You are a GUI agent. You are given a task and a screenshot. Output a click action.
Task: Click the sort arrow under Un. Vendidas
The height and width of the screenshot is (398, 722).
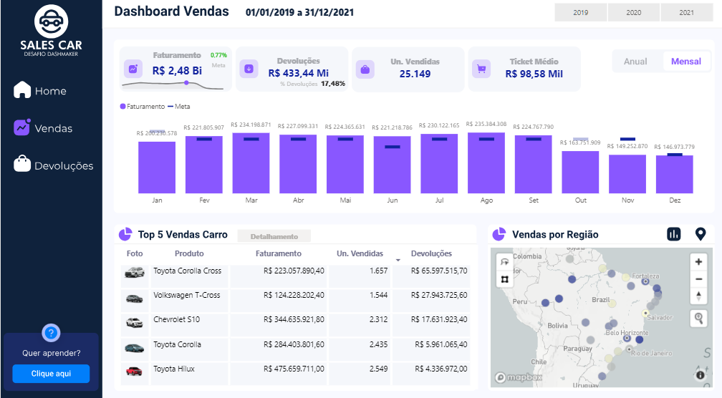tap(398, 260)
